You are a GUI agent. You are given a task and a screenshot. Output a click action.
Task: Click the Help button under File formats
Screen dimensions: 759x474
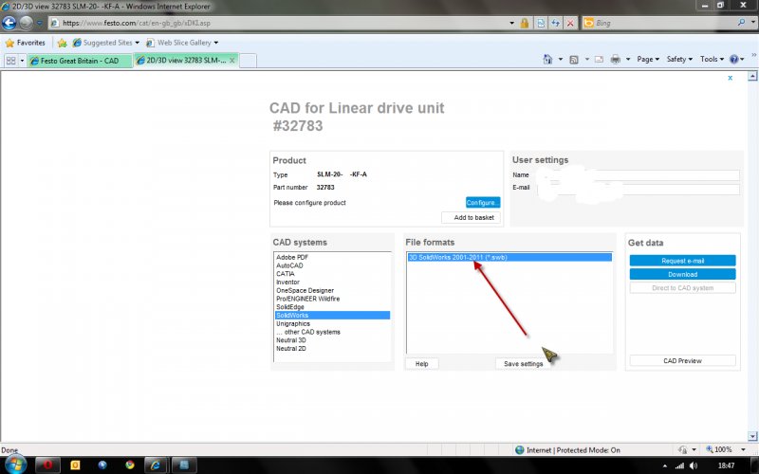(x=421, y=364)
